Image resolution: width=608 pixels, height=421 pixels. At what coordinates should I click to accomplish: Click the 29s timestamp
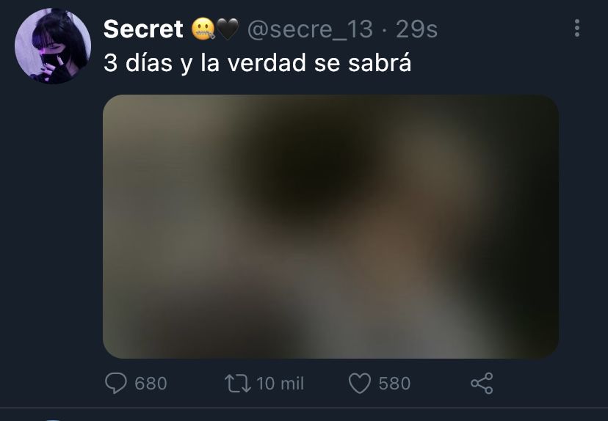click(x=416, y=29)
